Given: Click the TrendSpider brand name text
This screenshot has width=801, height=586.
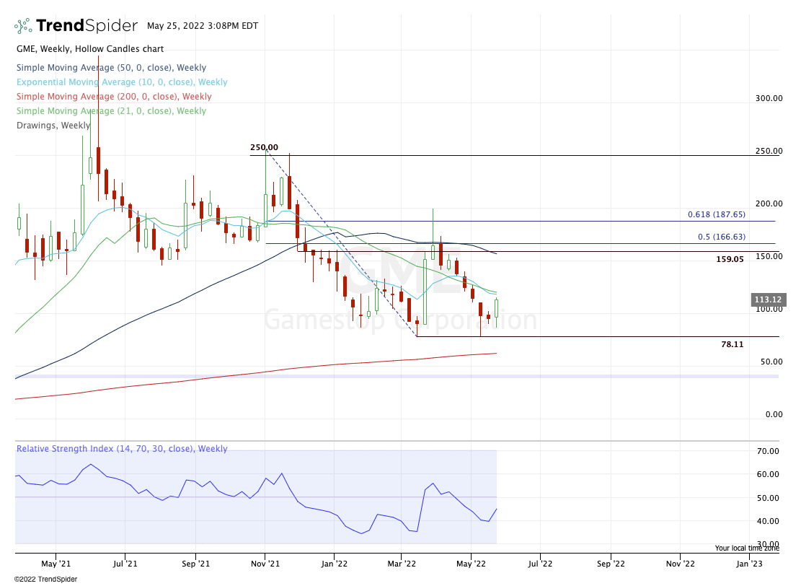Looking at the screenshot, I should (87, 25).
